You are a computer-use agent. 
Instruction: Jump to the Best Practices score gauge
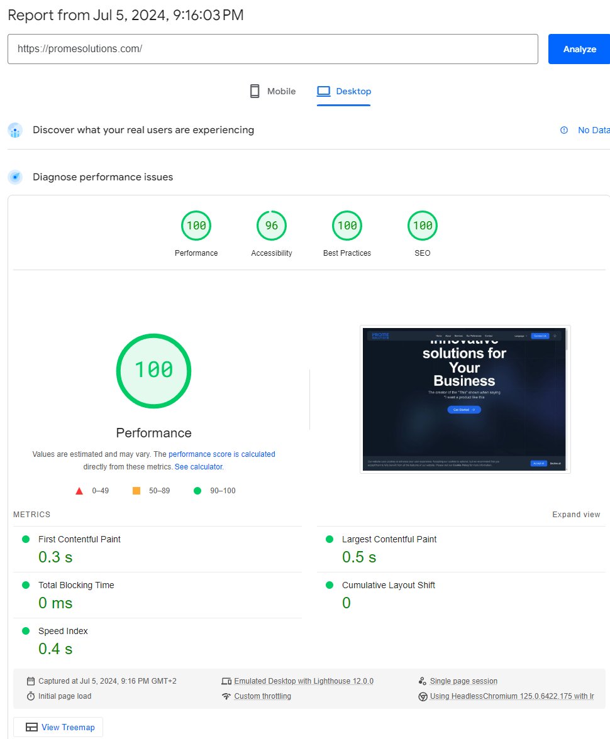pyautogui.click(x=347, y=226)
